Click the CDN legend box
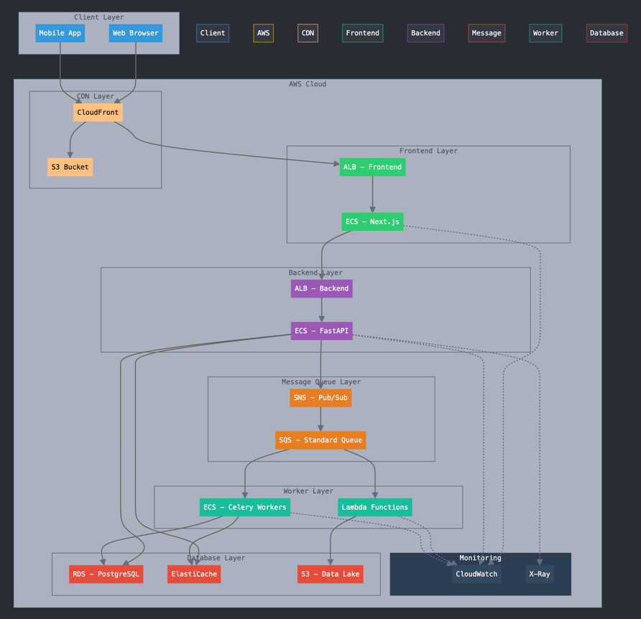This screenshot has height=619, width=641. click(308, 33)
